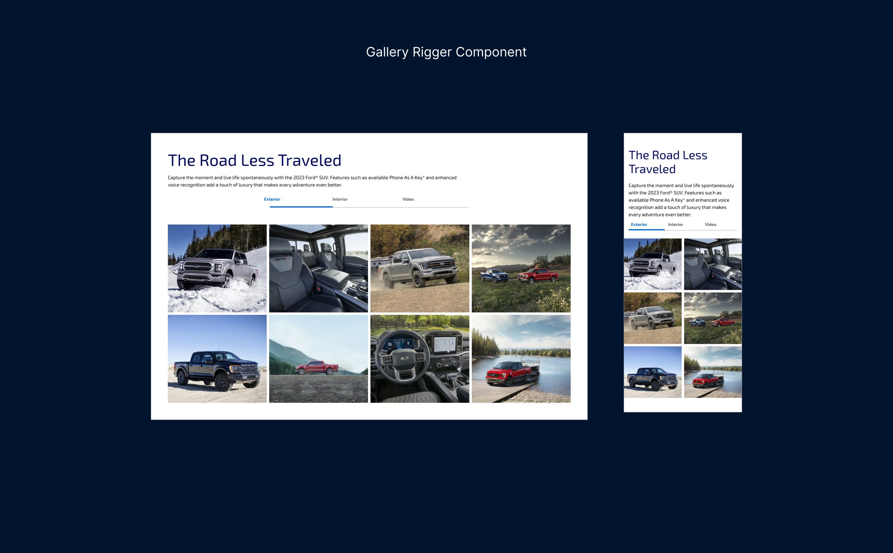The width and height of the screenshot is (893, 553).
Task: Open the red truck by foggy mountain photo
Action: click(x=318, y=358)
